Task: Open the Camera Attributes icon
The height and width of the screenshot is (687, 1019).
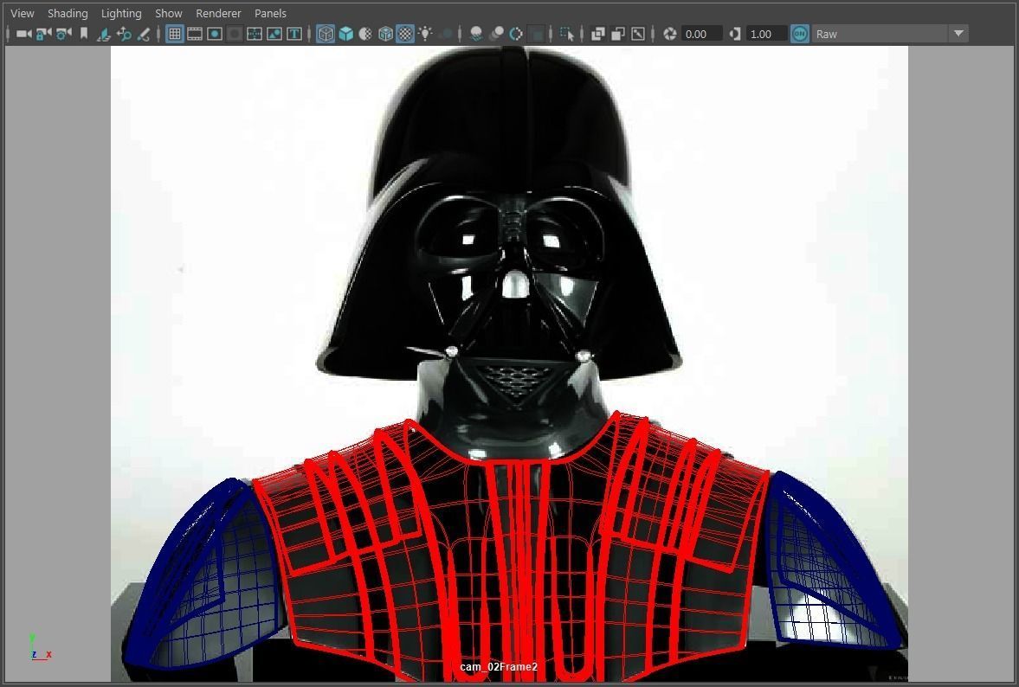Action: pyautogui.click(x=64, y=34)
